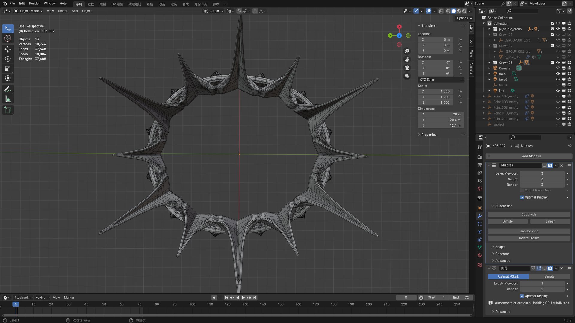Click the Blender logo menu icon
The width and height of the screenshot is (575, 323).
pos(5,4)
